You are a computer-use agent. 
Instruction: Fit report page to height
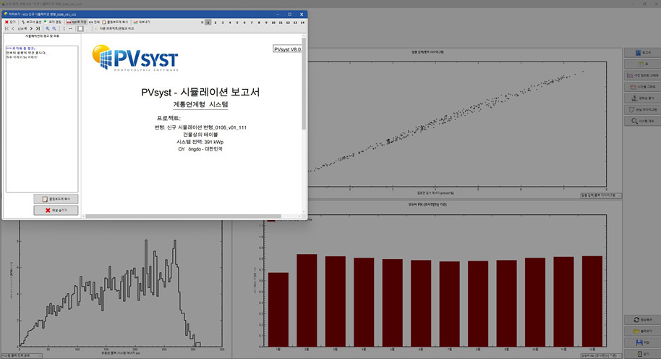tap(64, 29)
